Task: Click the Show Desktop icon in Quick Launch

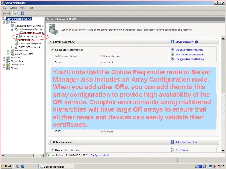Action: [23, 167]
